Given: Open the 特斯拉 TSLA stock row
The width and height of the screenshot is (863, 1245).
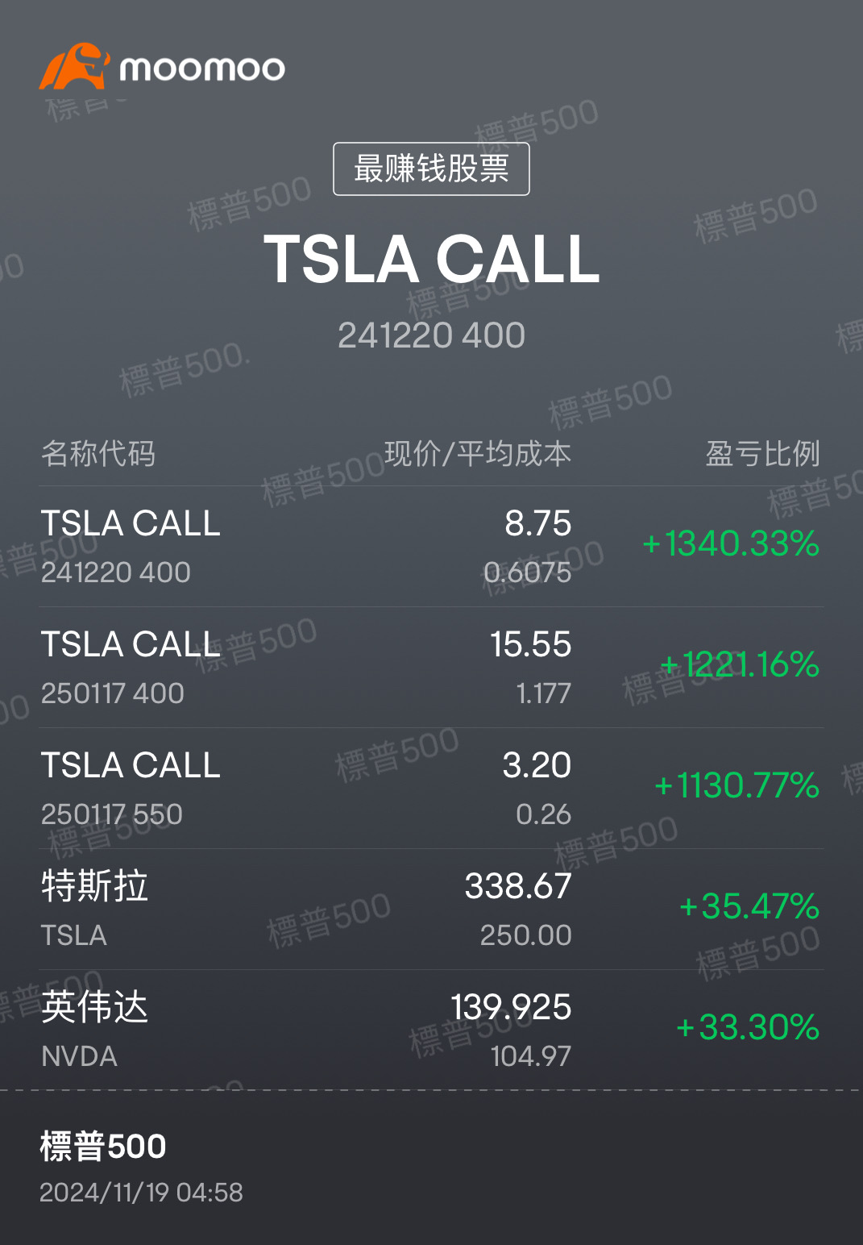Looking at the screenshot, I should tap(431, 910).
